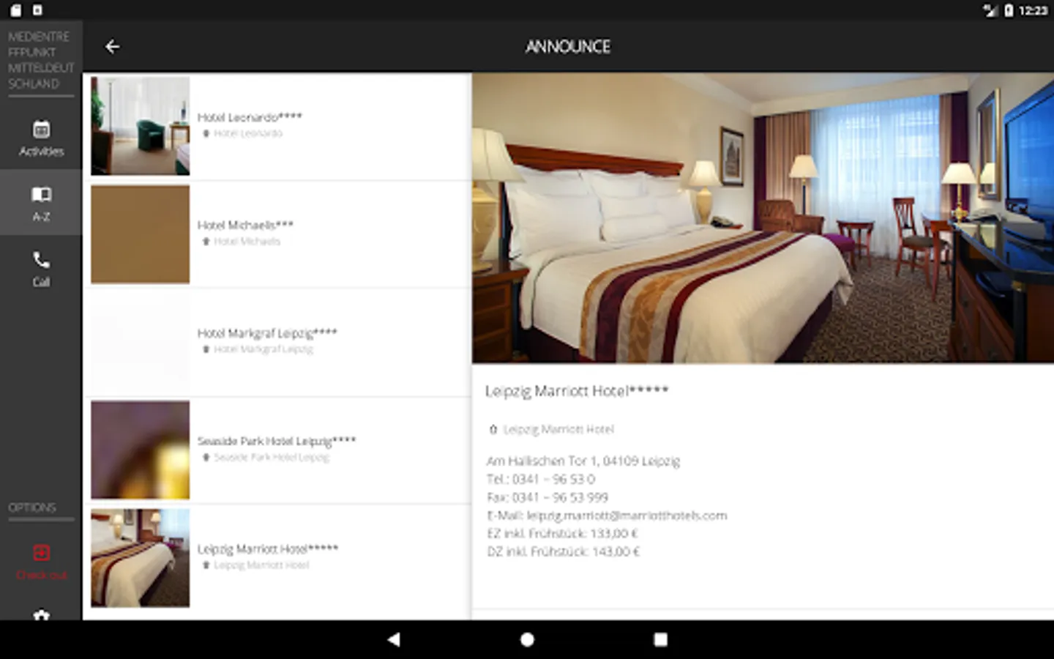The width and height of the screenshot is (1054, 659).
Task: Click the DZ inkl. Frühstück price line
Action: [563, 551]
